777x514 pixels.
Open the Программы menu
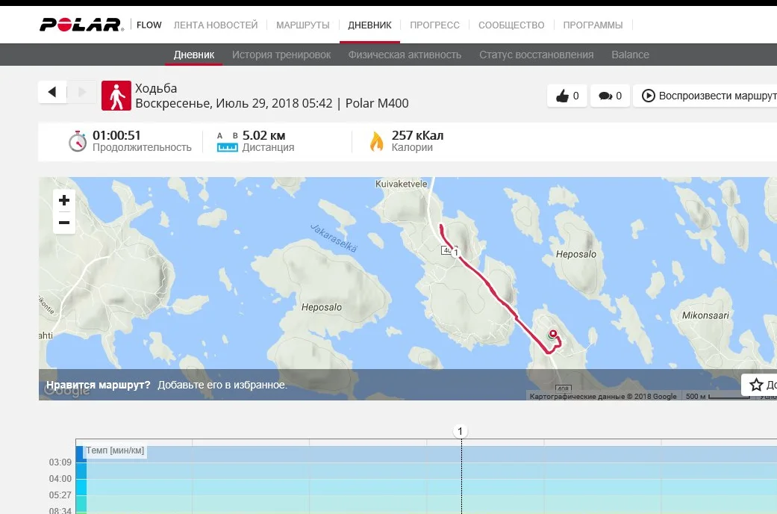click(593, 25)
